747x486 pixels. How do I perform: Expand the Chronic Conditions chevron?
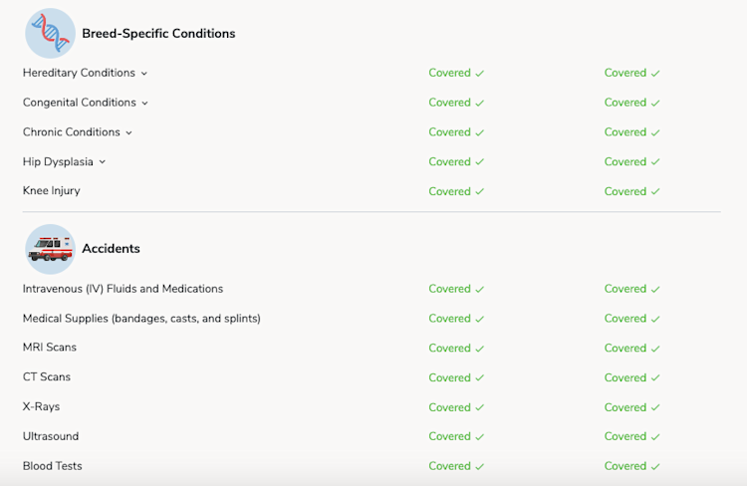(129, 132)
